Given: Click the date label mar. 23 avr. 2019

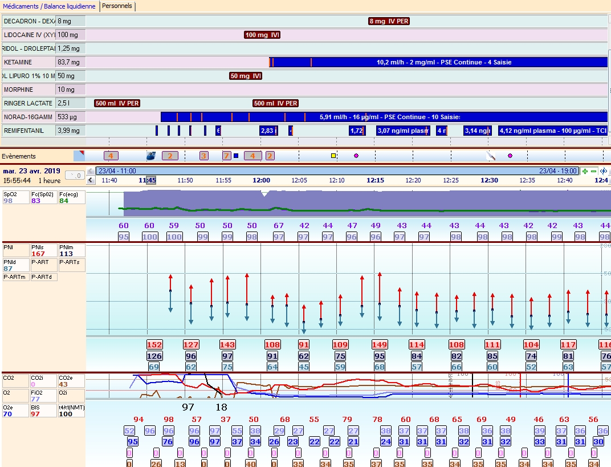Looking at the screenshot, I should [31, 170].
